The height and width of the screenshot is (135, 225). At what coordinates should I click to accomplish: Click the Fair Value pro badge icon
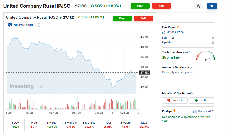[178, 27]
